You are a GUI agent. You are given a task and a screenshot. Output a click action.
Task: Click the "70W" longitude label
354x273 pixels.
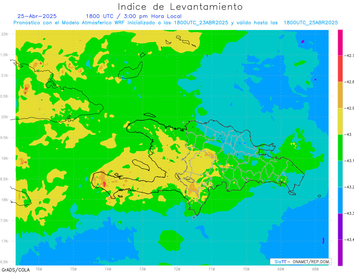pos(246,269)
